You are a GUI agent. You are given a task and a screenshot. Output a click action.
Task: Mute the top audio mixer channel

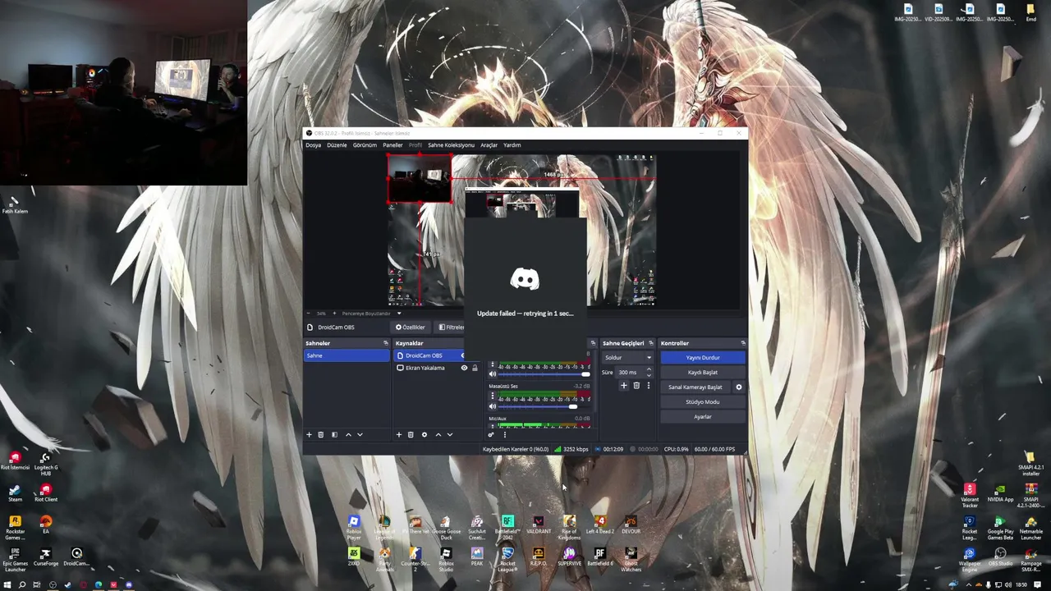pyautogui.click(x=493, y=373)
